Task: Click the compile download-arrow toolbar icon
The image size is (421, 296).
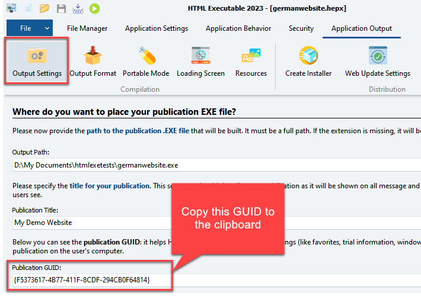Action: 78,8
